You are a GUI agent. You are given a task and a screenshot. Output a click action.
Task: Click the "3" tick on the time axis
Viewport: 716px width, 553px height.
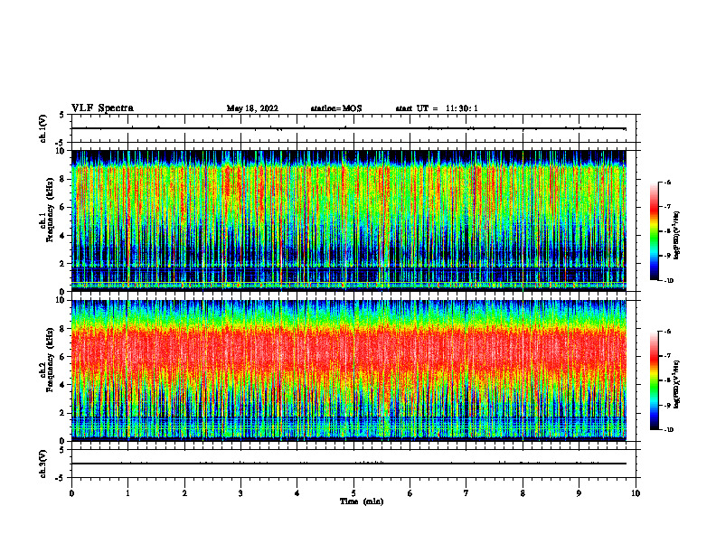tap(240, 493)
